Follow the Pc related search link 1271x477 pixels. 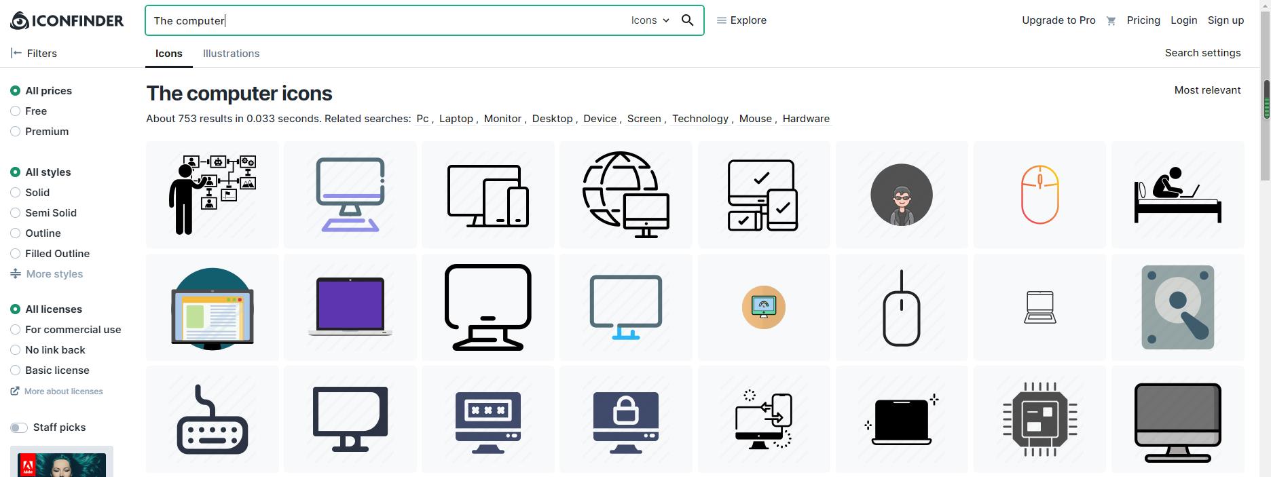click(x=422, y=119)
